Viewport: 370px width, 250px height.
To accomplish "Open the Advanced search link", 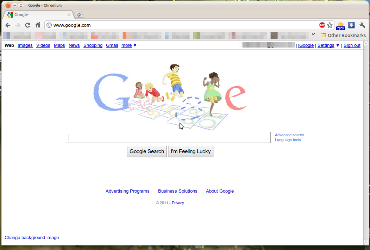I will [x=289, y=135].
